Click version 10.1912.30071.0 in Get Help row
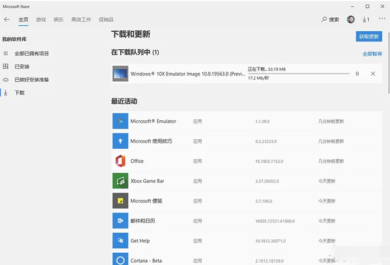The height and width of the screenshot is (265, 390). pyautogui.click(x=270, y=241)
